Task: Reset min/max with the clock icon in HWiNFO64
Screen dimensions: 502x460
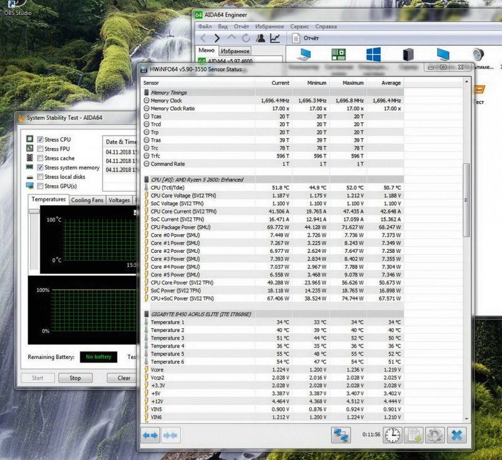Action: (x=393, y=436)
